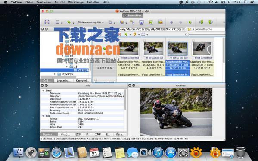Switch to the EXIF tab
The width and height of the screenshot is (258, 161).
(78, 134)
